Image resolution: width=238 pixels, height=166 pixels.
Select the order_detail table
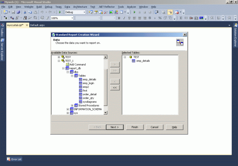click(89, 94)
